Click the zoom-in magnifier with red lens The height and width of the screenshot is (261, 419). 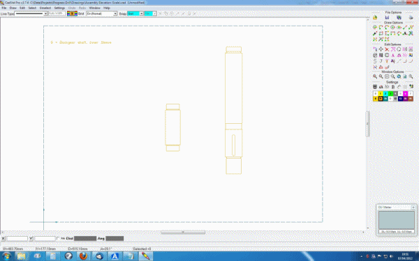(375, 77)
